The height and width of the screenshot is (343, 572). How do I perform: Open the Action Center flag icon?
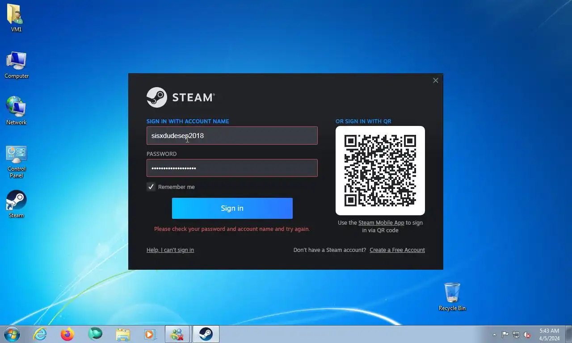(x=505, y=335)
